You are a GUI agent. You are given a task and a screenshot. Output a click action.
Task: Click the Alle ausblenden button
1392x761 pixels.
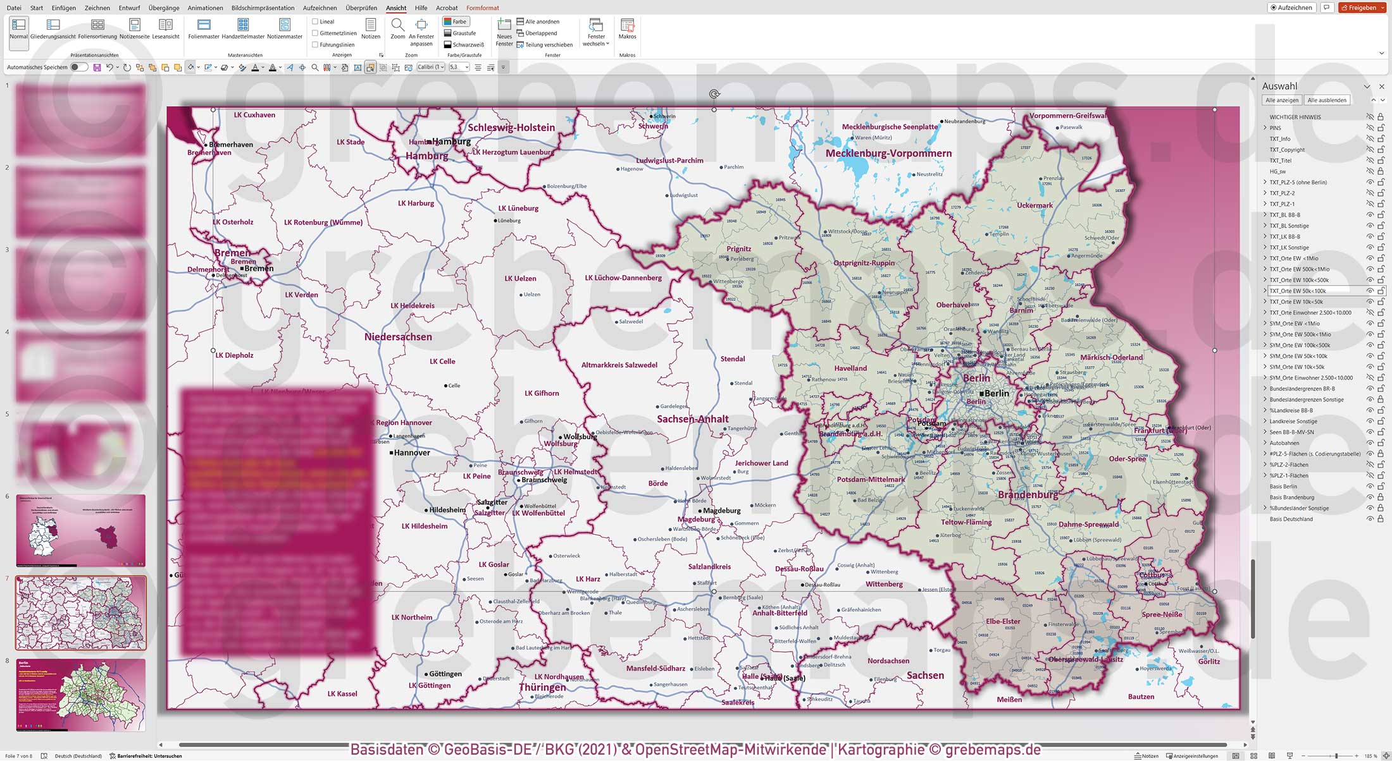coord(1327,99)
